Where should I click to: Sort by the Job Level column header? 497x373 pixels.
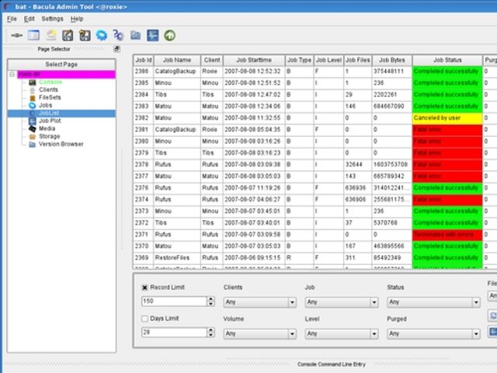click(328, 60)
